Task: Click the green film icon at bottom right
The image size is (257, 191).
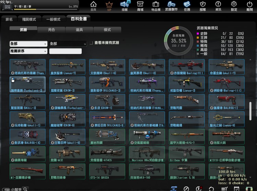Action: tap(249, 189)
